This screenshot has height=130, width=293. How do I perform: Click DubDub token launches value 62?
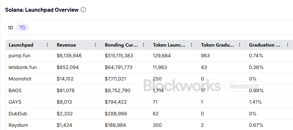tap(156, 113)
